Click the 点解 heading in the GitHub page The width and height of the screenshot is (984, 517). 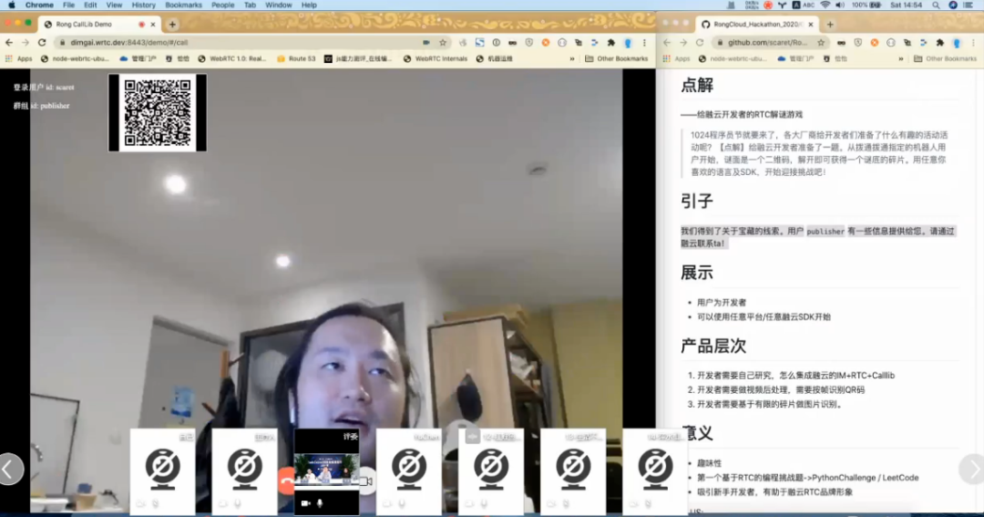[x=697, y=86]
